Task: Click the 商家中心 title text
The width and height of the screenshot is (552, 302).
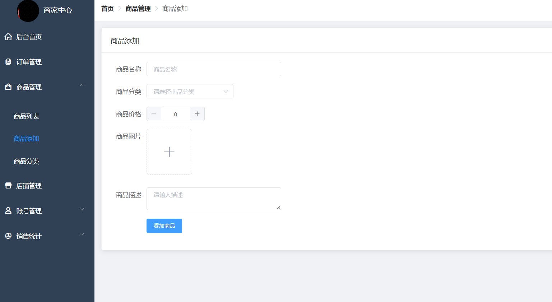Action: (x=58, y=10)
